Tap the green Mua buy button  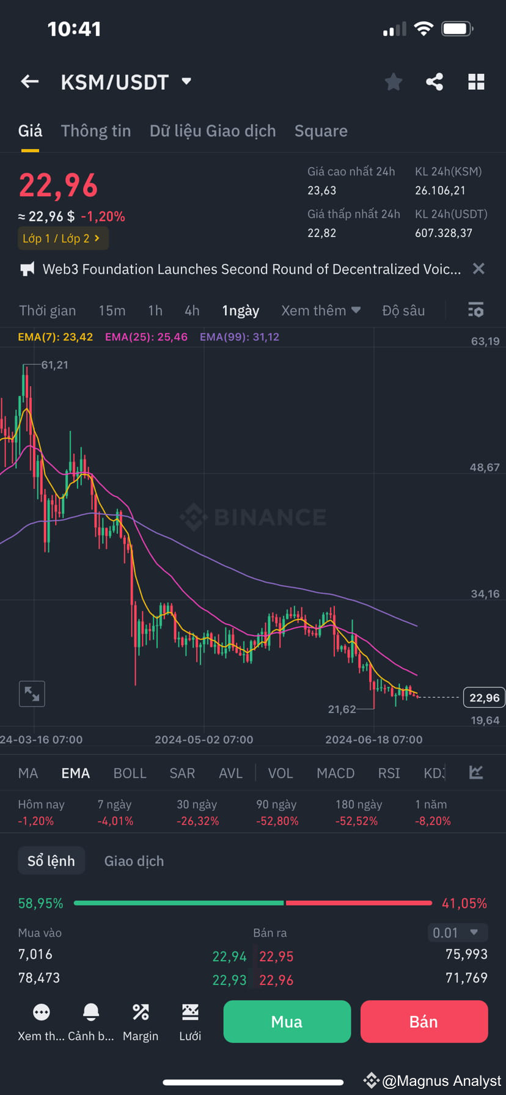point(287,1021)
